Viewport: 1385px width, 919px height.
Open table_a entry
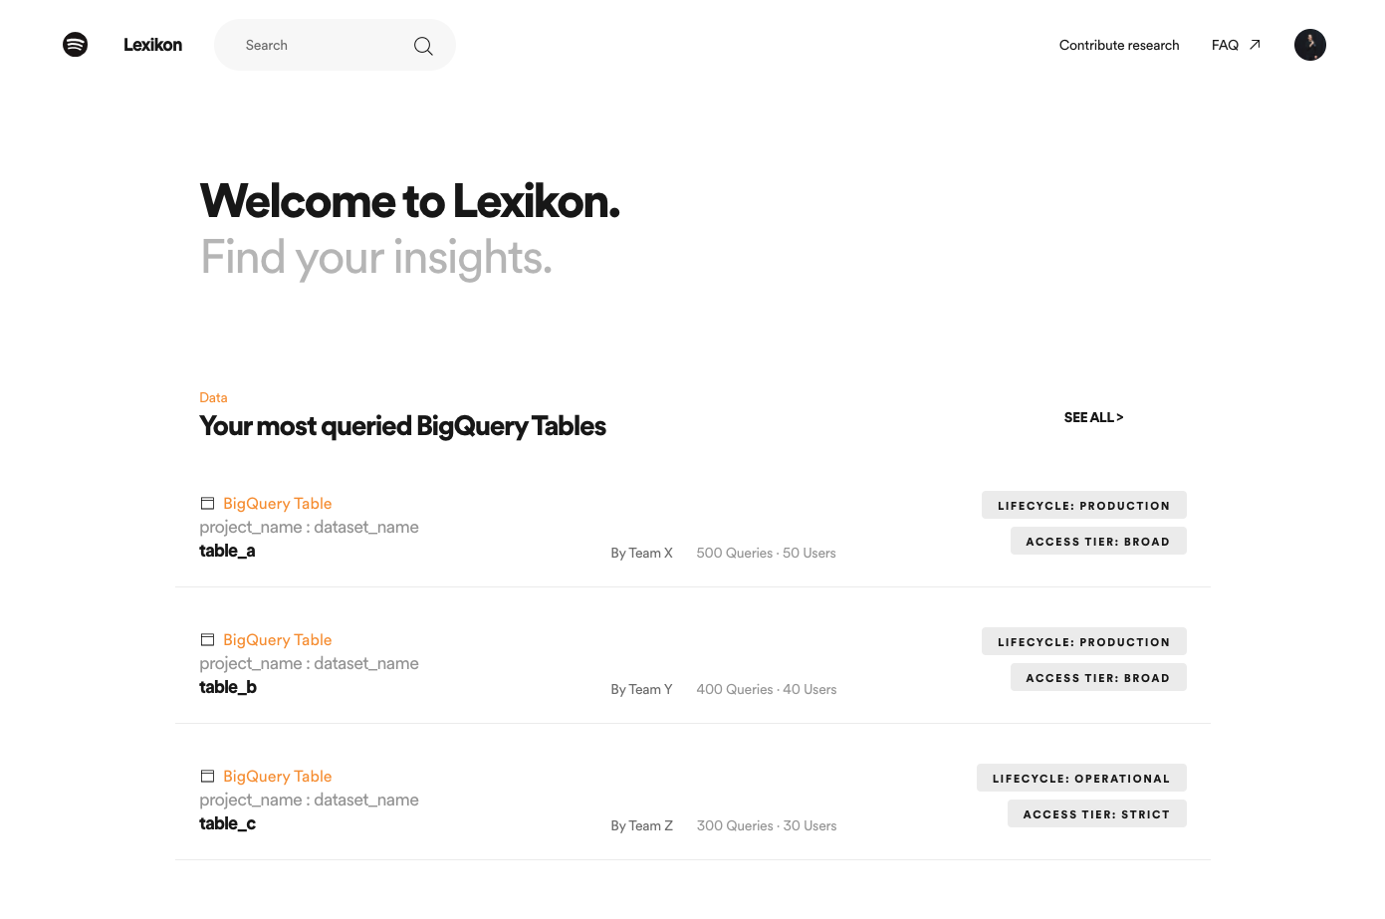pyautogui.click(x=227, y=551)
